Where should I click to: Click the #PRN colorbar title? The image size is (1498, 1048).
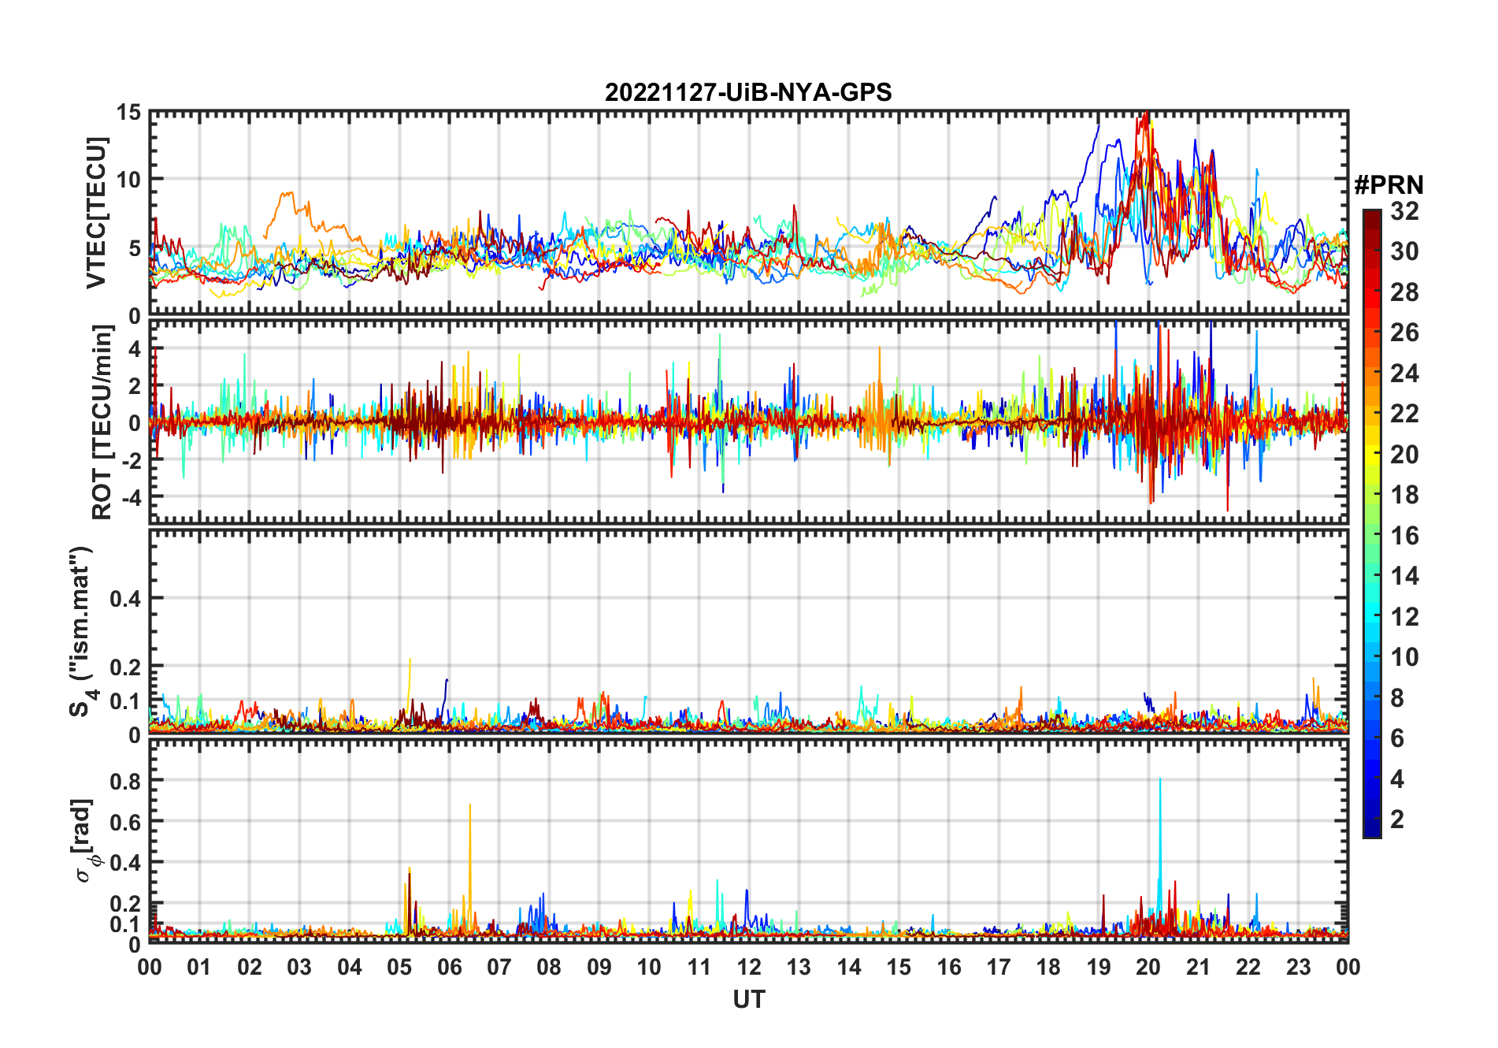[1389, 185]
